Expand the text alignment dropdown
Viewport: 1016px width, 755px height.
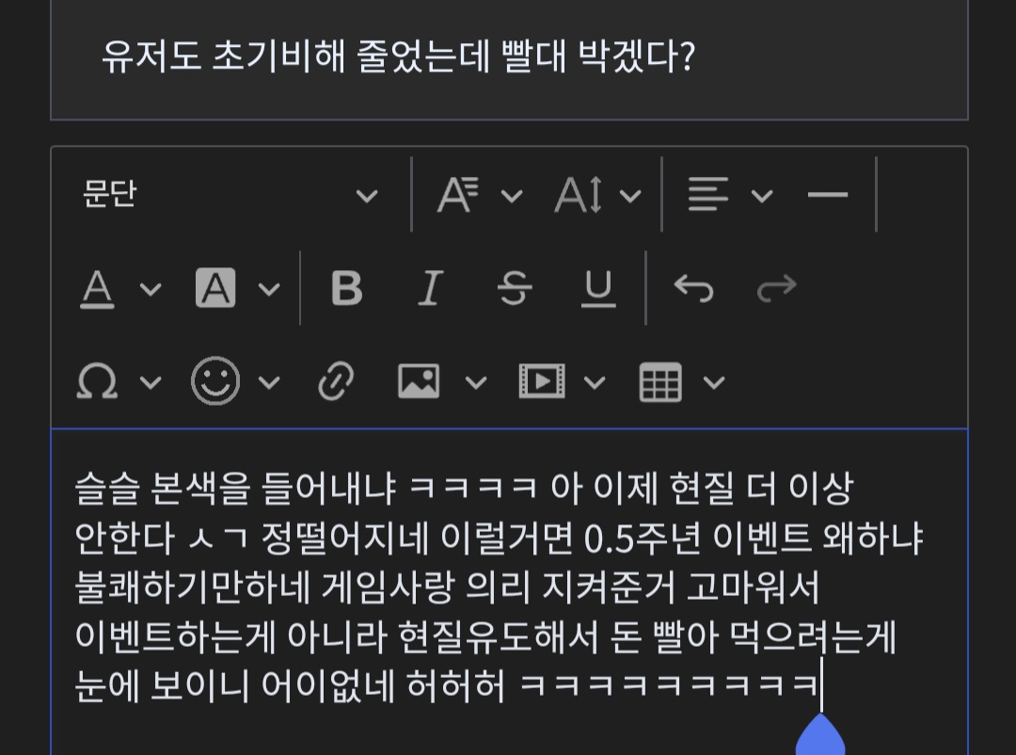[x=762, y=195]
